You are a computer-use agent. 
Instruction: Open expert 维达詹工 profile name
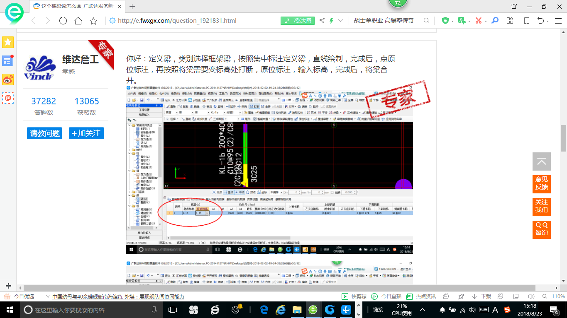coord(80,60)
